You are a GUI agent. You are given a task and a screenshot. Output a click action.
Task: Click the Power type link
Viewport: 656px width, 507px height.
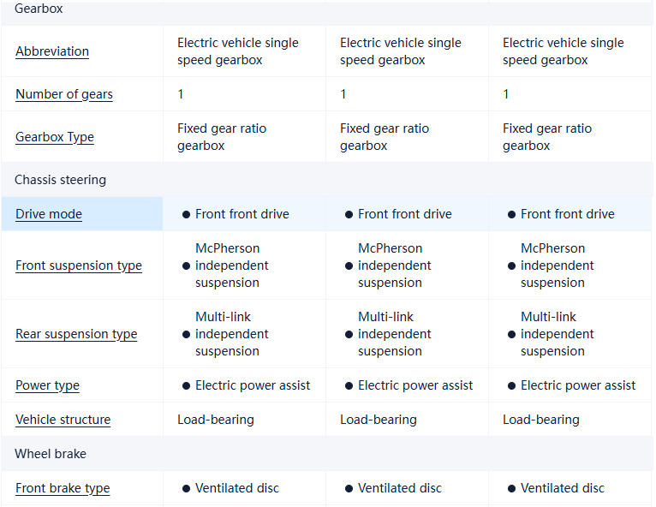(47, 385)
